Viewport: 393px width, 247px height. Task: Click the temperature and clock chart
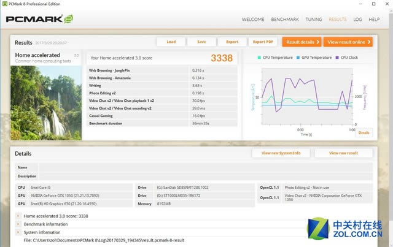(x=307, y=96)
